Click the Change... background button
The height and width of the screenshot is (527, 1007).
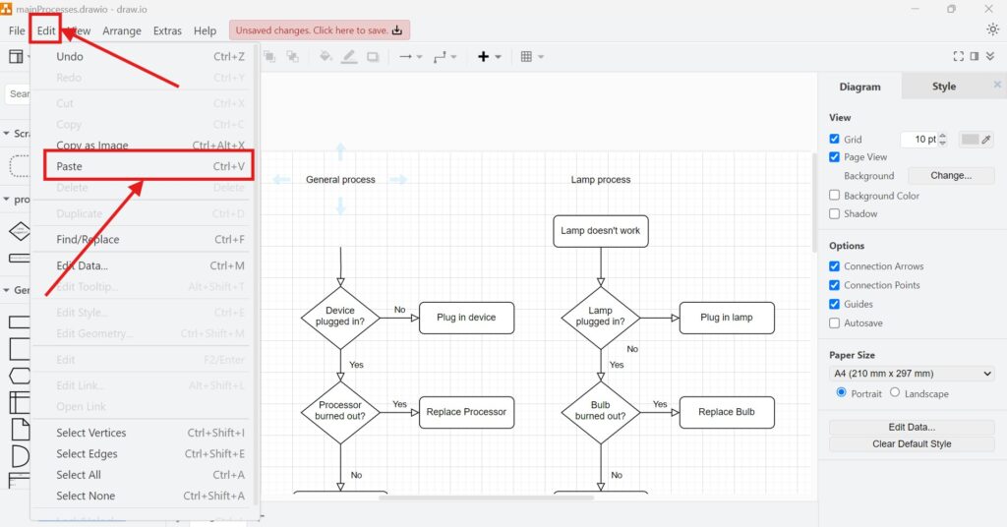pos(950,176)
